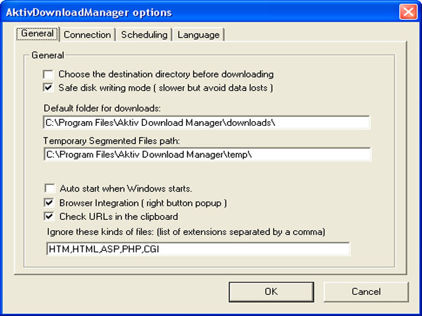This screenshot has height=316, width=422.
Task: Select the General tab
Action: [38, 34]
